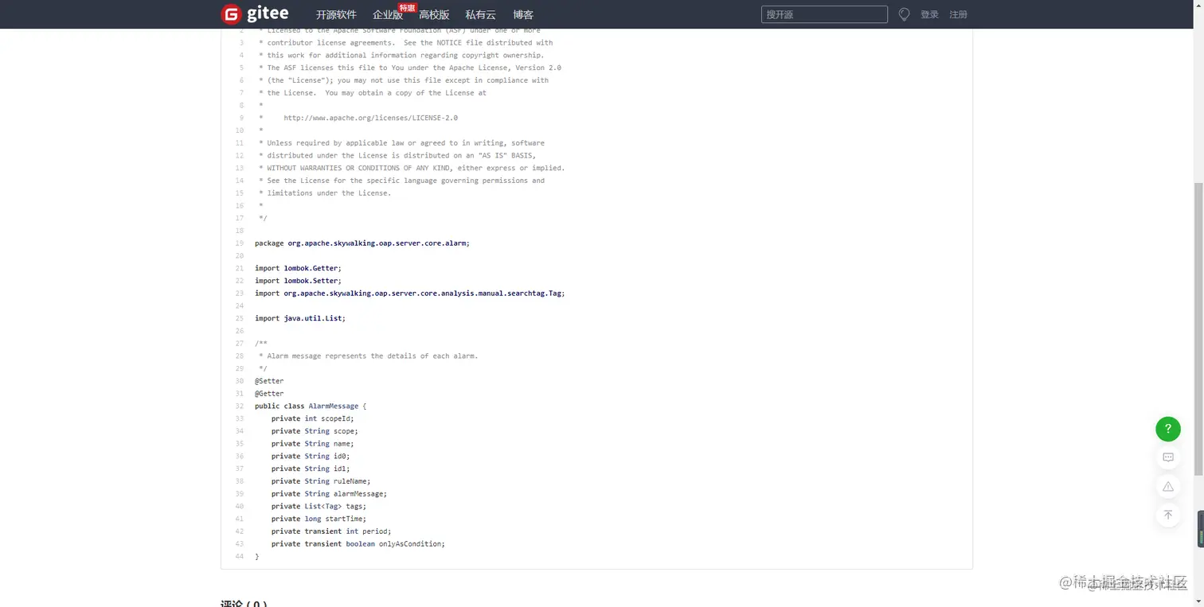Click the 'The ASF licenses this file' line
Image resolution: width=1204 pixels, height=607 pixels.
click(410, 68)
